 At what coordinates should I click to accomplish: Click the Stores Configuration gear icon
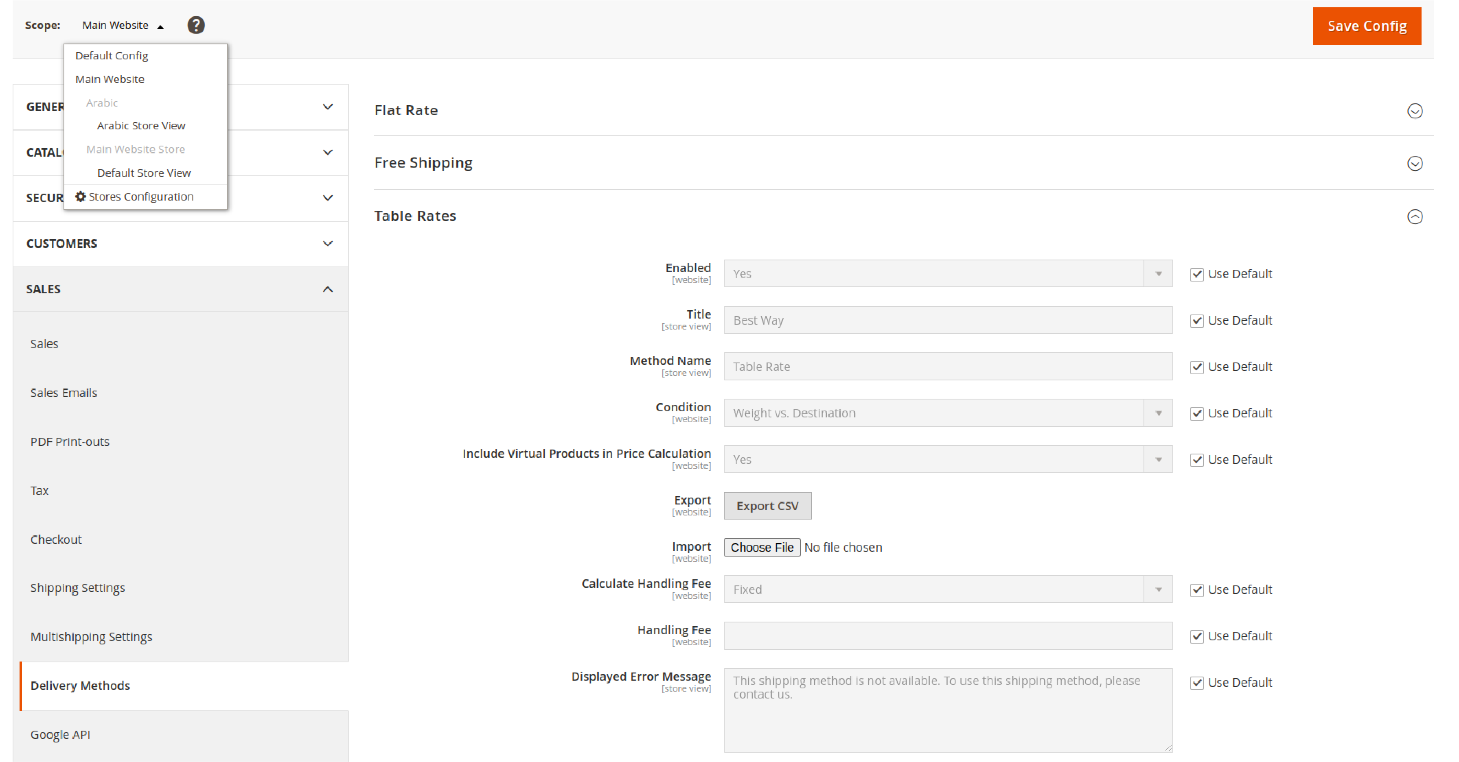click(80, 197)
